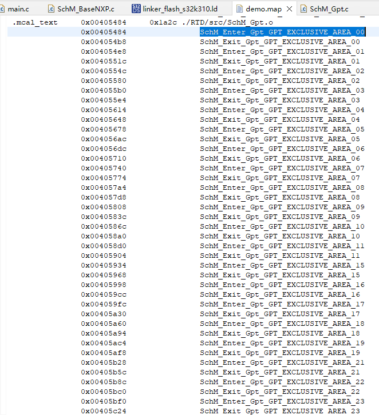Switch to linker_flash_s32k310.ld tab
This screenshot has height=415, width=379.
point(180,9)
